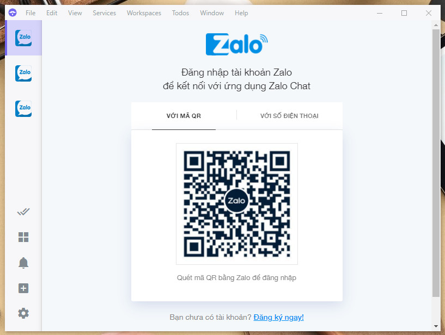Click the Ferdi logo in title bar
445x335 pixels.
[13, 13]
